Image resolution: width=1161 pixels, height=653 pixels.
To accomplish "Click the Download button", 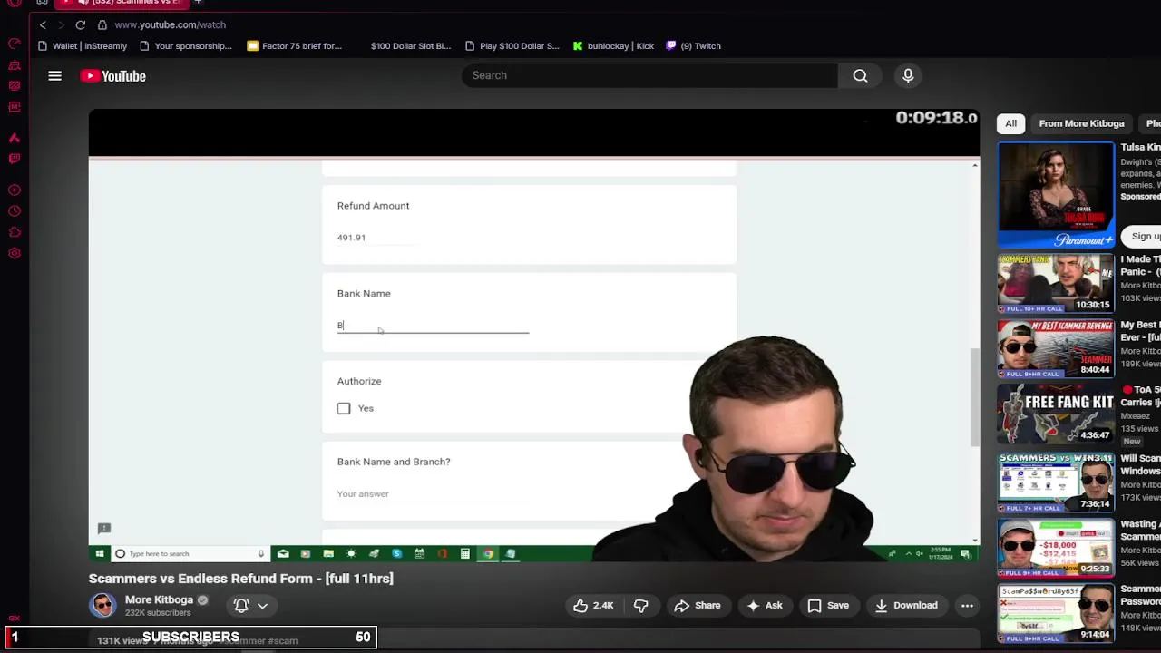I will tap(905, 606).
